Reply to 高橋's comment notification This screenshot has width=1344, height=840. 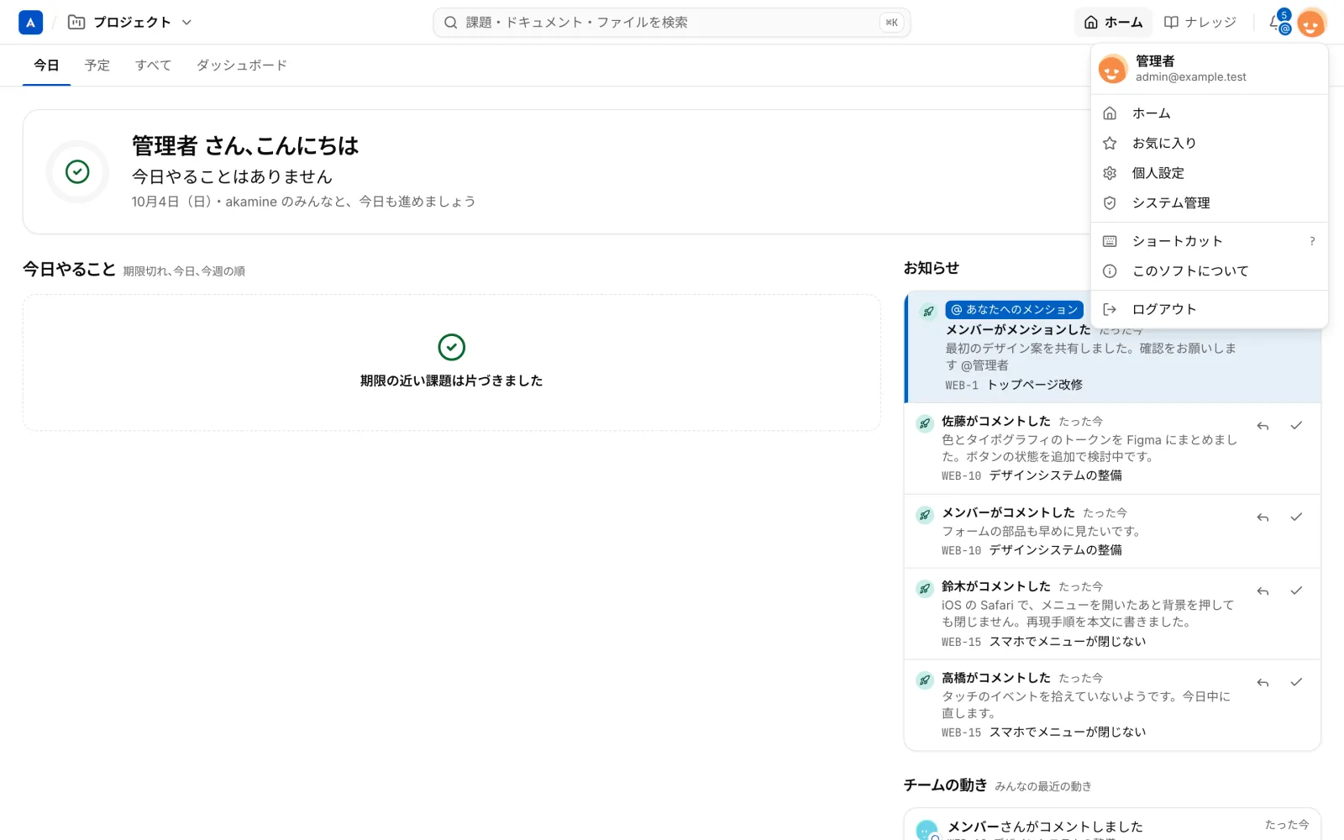coord(1263,683)
